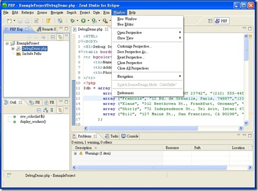The width and height of the screenshot is (258, 191).
Task: Expand the Warnings (1 item) row
Action: click(75, 154)
